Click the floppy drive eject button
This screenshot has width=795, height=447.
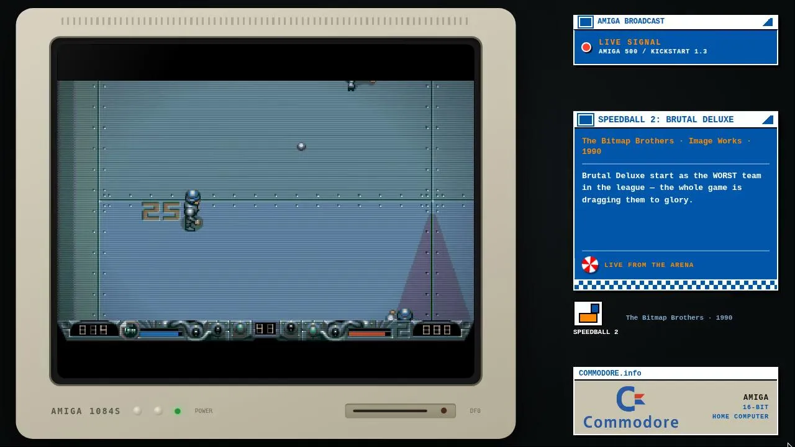(x=443, y=411)
